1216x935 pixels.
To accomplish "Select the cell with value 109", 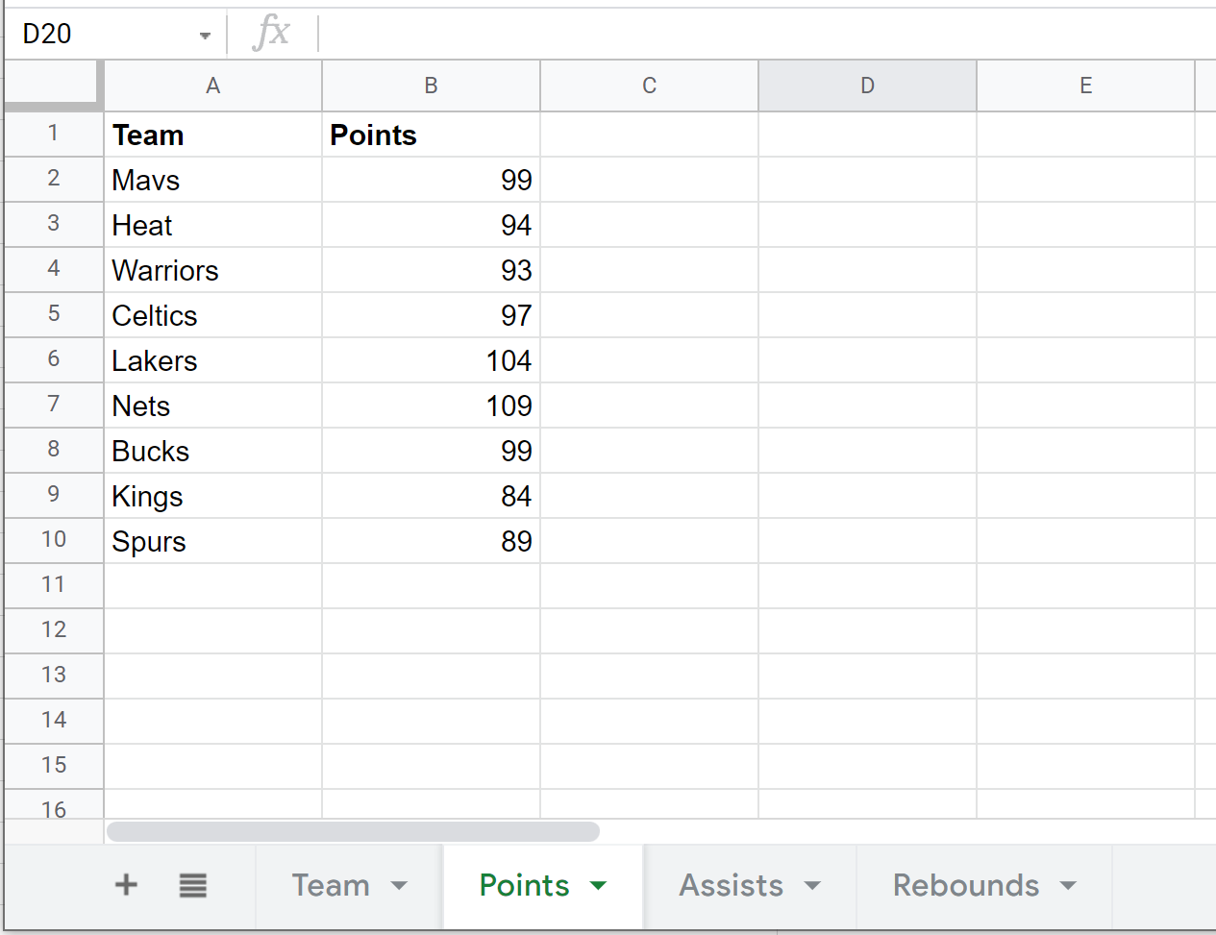I will pos(431,406).
